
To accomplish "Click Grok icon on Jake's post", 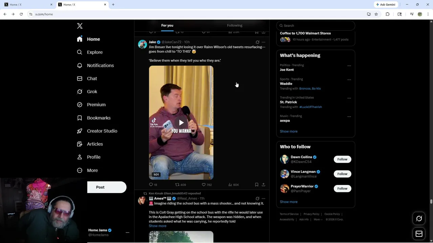I will pos(257,42).
